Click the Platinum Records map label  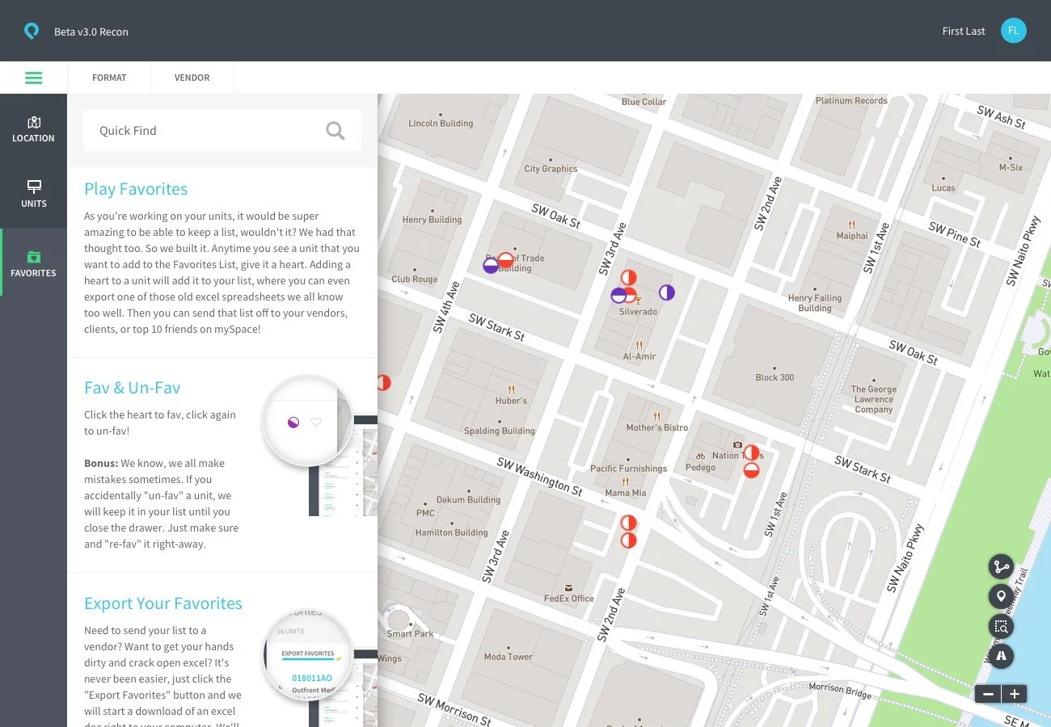click(x=851, y=101)
